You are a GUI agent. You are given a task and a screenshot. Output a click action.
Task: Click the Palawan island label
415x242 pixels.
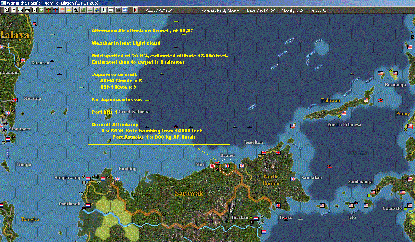click(x=330, y=100)
